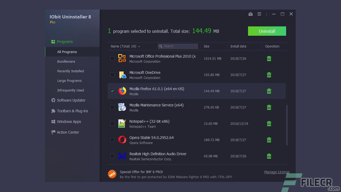Uncheck the Mozilla Firefox checkbox
341x192 pixels.
tap(112, 91)
